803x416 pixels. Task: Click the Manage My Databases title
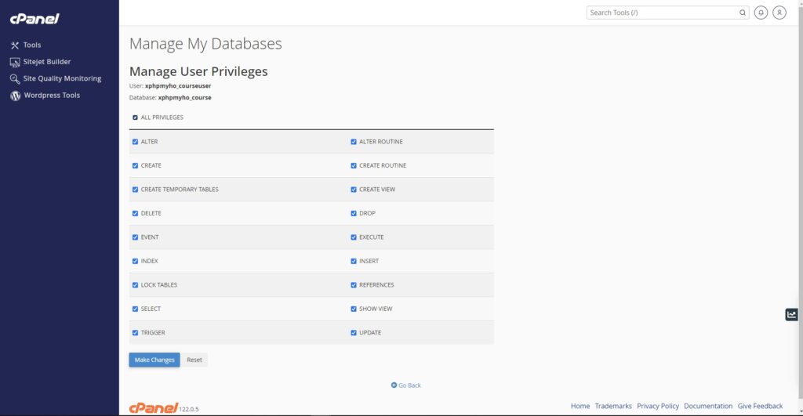click(205, 44)
